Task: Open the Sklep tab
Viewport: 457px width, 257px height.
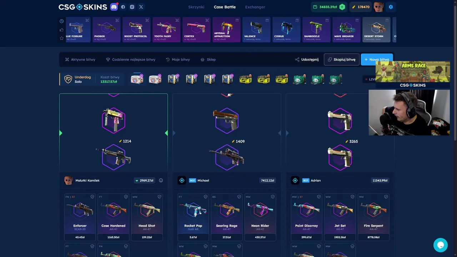Action: (x=208, y=60)
